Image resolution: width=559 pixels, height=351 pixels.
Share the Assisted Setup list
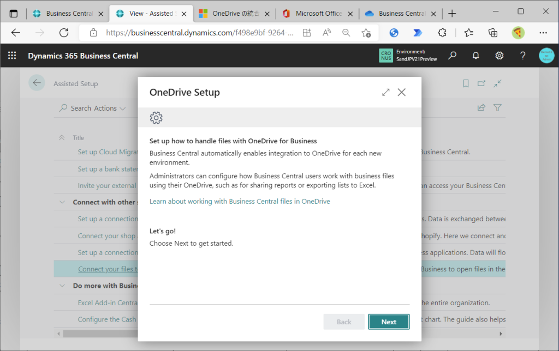point(481,107)
